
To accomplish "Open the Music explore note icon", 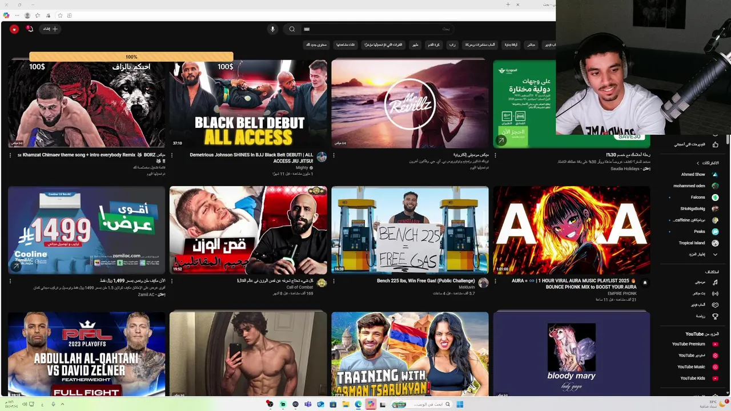I will coord(715,282).
